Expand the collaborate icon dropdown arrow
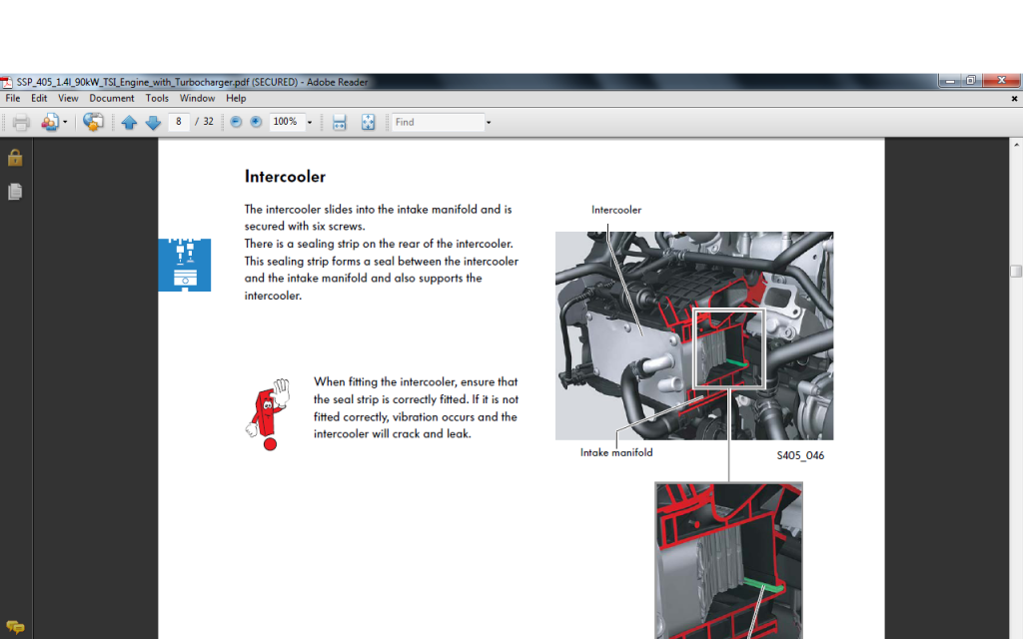Viewport: 1023px width, 639px height. point(66,123)
